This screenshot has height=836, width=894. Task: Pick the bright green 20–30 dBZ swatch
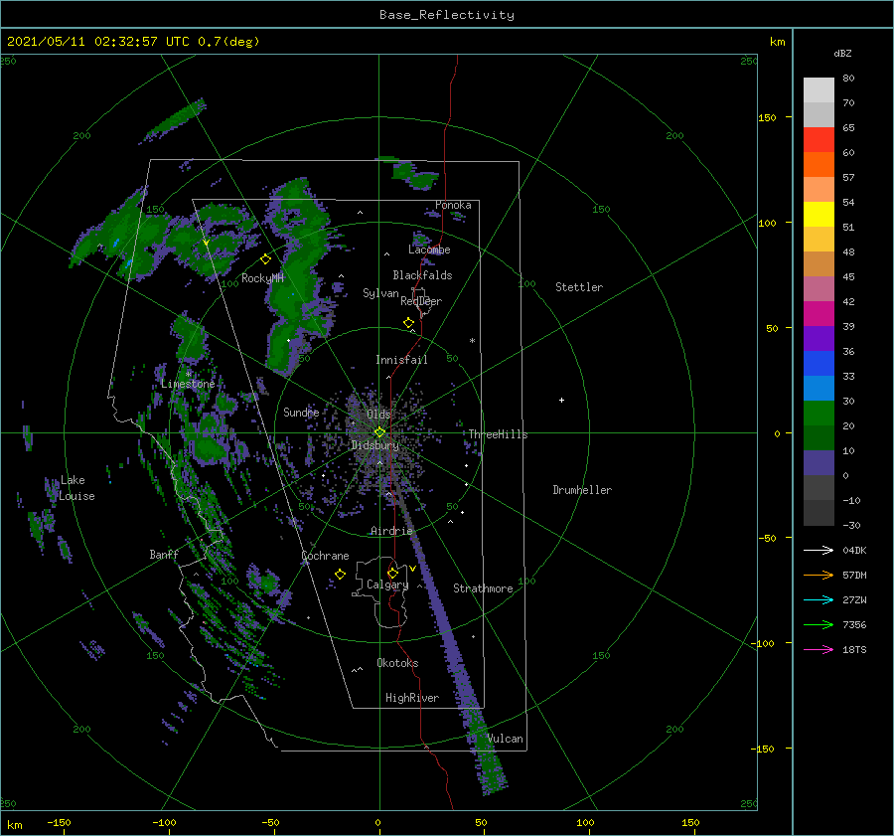point(819,414)
